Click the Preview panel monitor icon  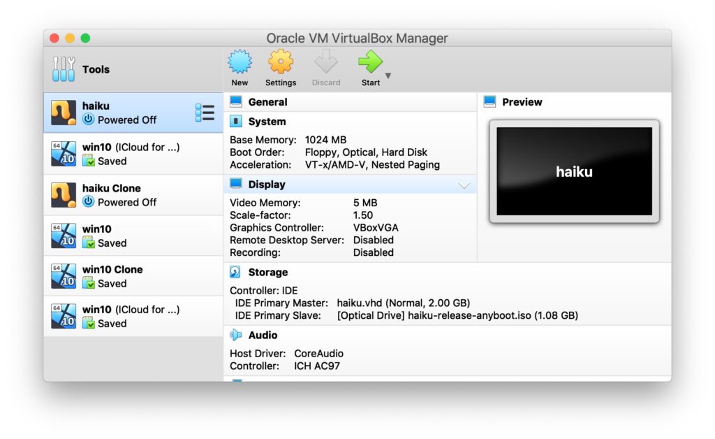pyautogui.click(x=489, y=101)
